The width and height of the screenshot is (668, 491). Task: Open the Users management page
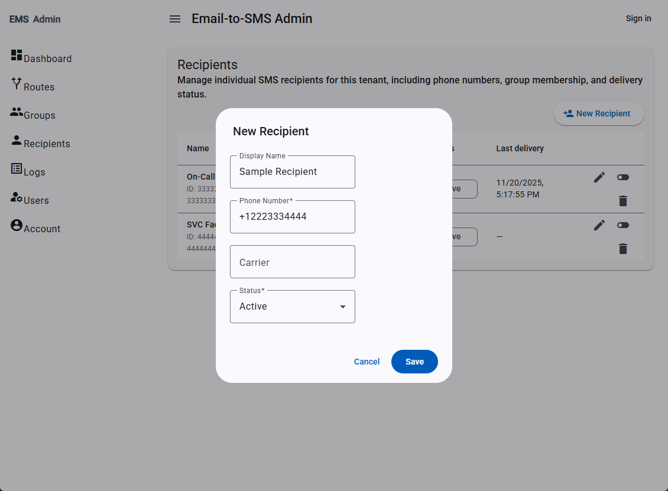36,200
